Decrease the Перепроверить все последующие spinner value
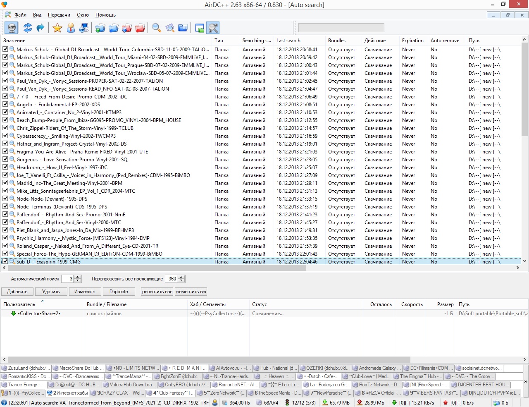This screenshot has width=529, height=407. 181,281
